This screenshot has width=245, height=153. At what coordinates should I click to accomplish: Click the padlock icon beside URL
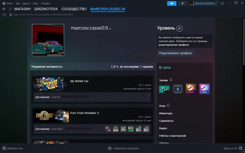point(10,14)
